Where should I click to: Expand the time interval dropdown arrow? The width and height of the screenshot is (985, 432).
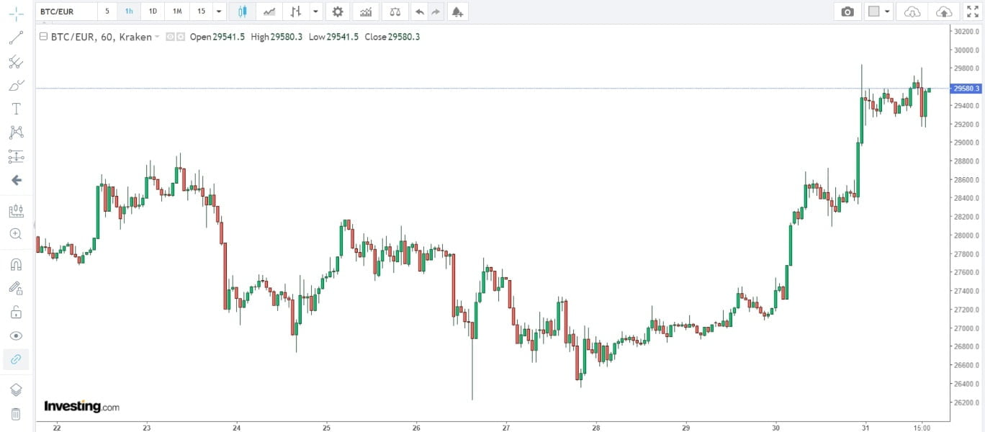click(x=219, y=12)
